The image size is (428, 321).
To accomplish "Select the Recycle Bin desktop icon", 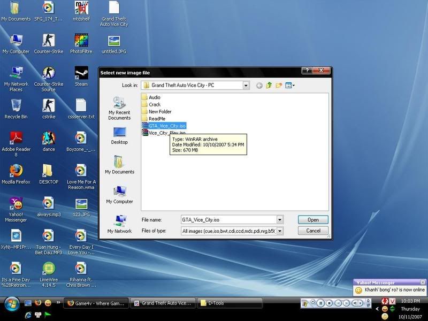I will pyautogui.click(x=16, y=109).
